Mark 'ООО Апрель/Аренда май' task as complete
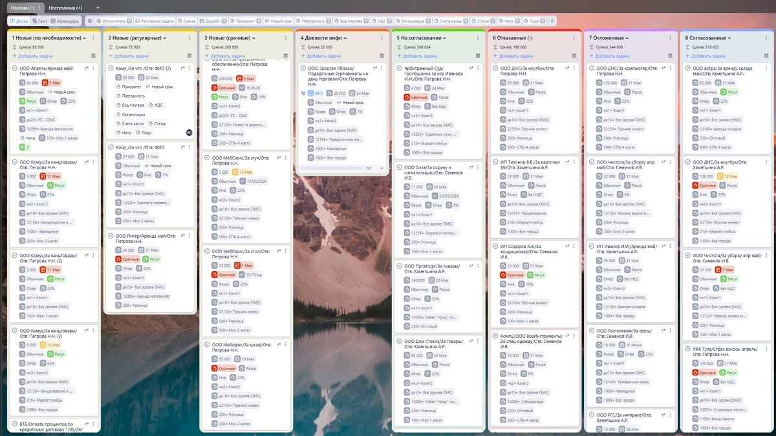Screen dimensions: 776x436 pos(14,68)
